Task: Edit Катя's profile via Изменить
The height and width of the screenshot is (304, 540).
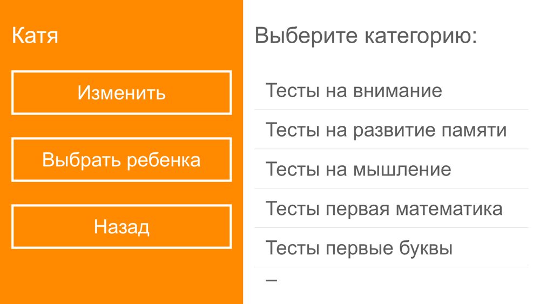Action: pyautogui.click(x=122, y=92)
